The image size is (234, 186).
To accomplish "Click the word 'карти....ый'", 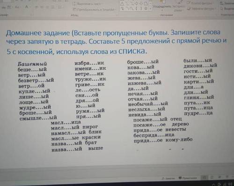I will [x=199, y=82].
